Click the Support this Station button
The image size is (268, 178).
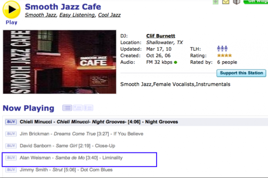pos(241,73)
